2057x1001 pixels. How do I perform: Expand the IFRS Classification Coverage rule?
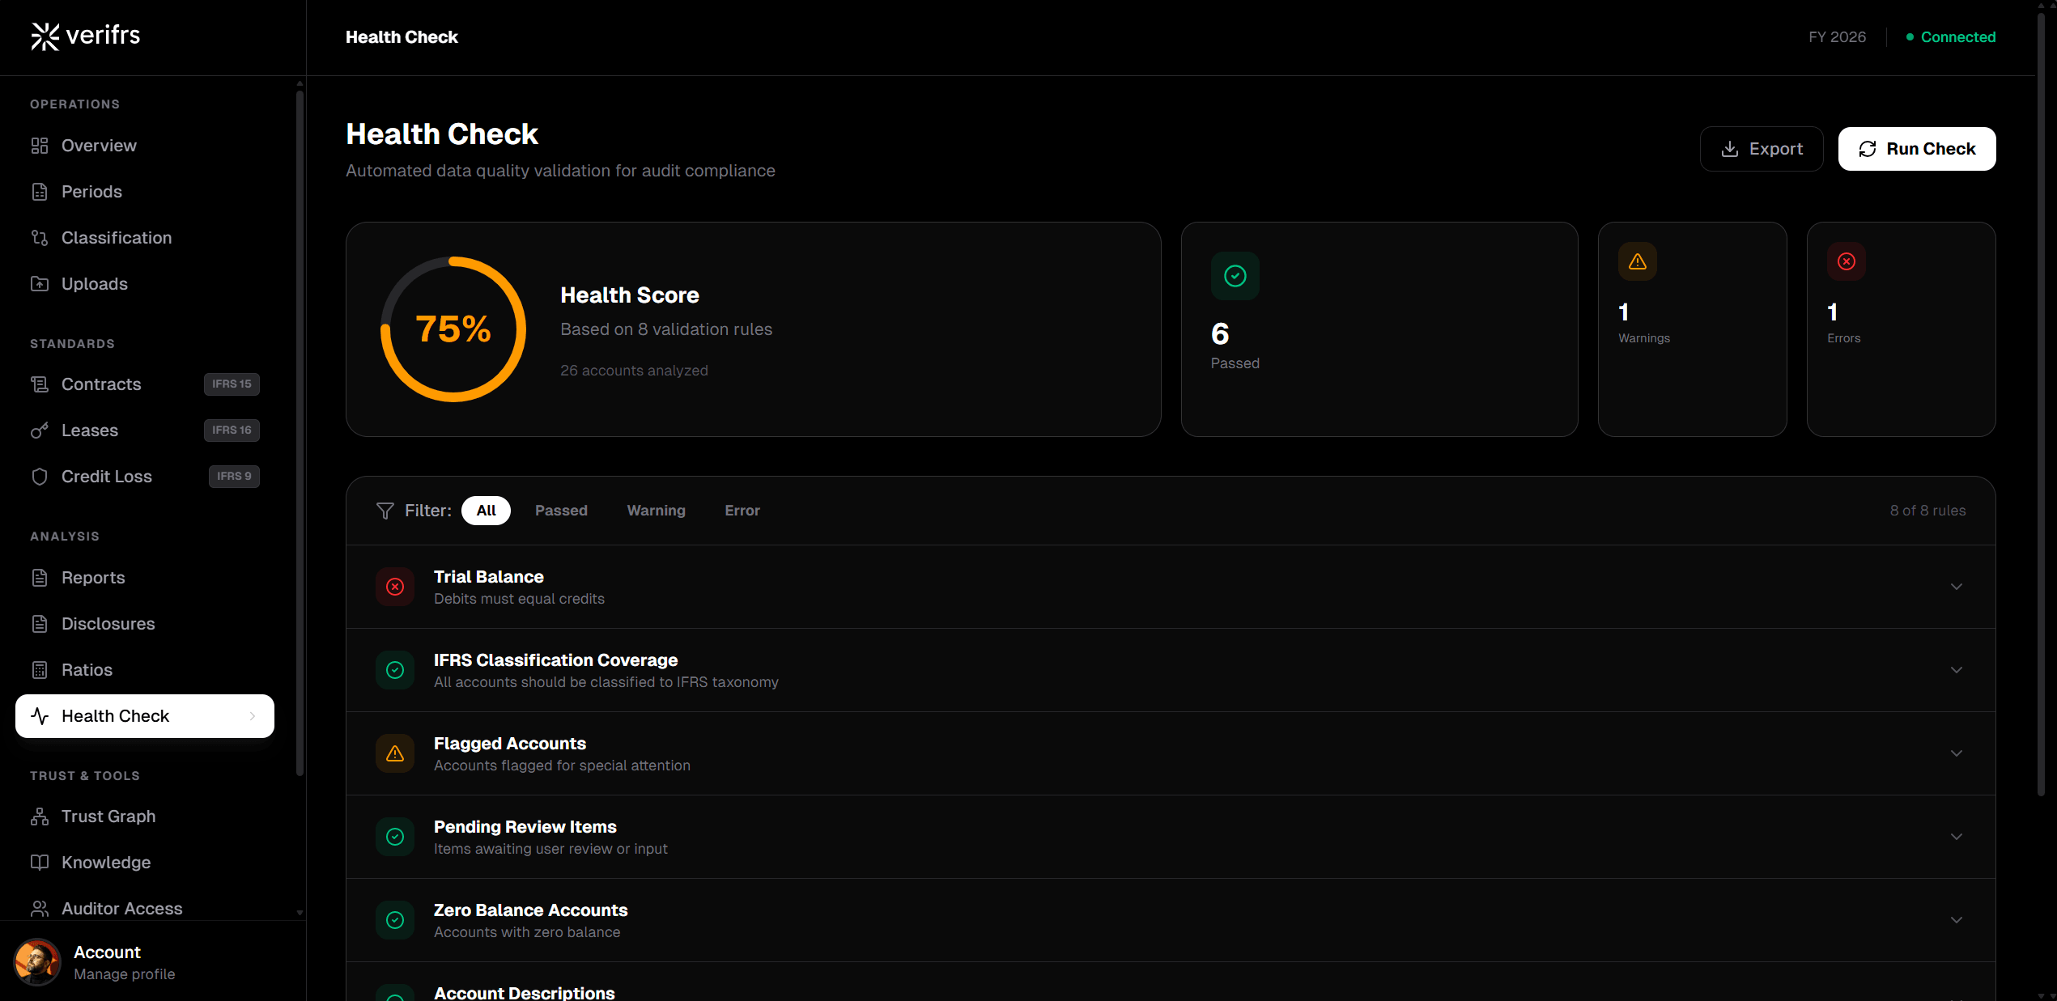pos(1956,670)
